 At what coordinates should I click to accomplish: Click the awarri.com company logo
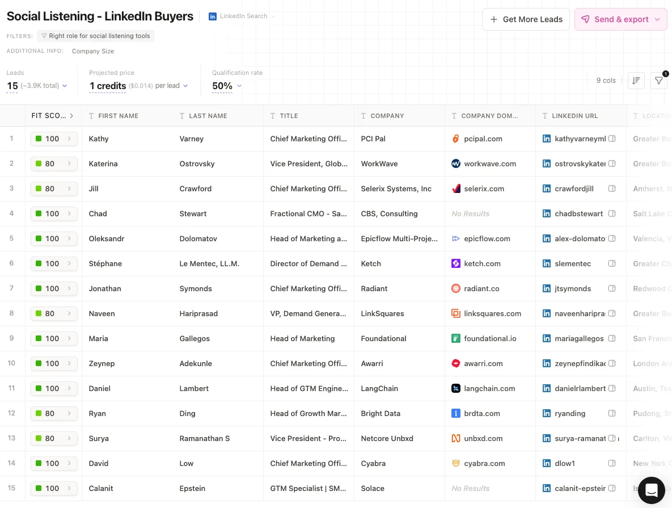456,363
